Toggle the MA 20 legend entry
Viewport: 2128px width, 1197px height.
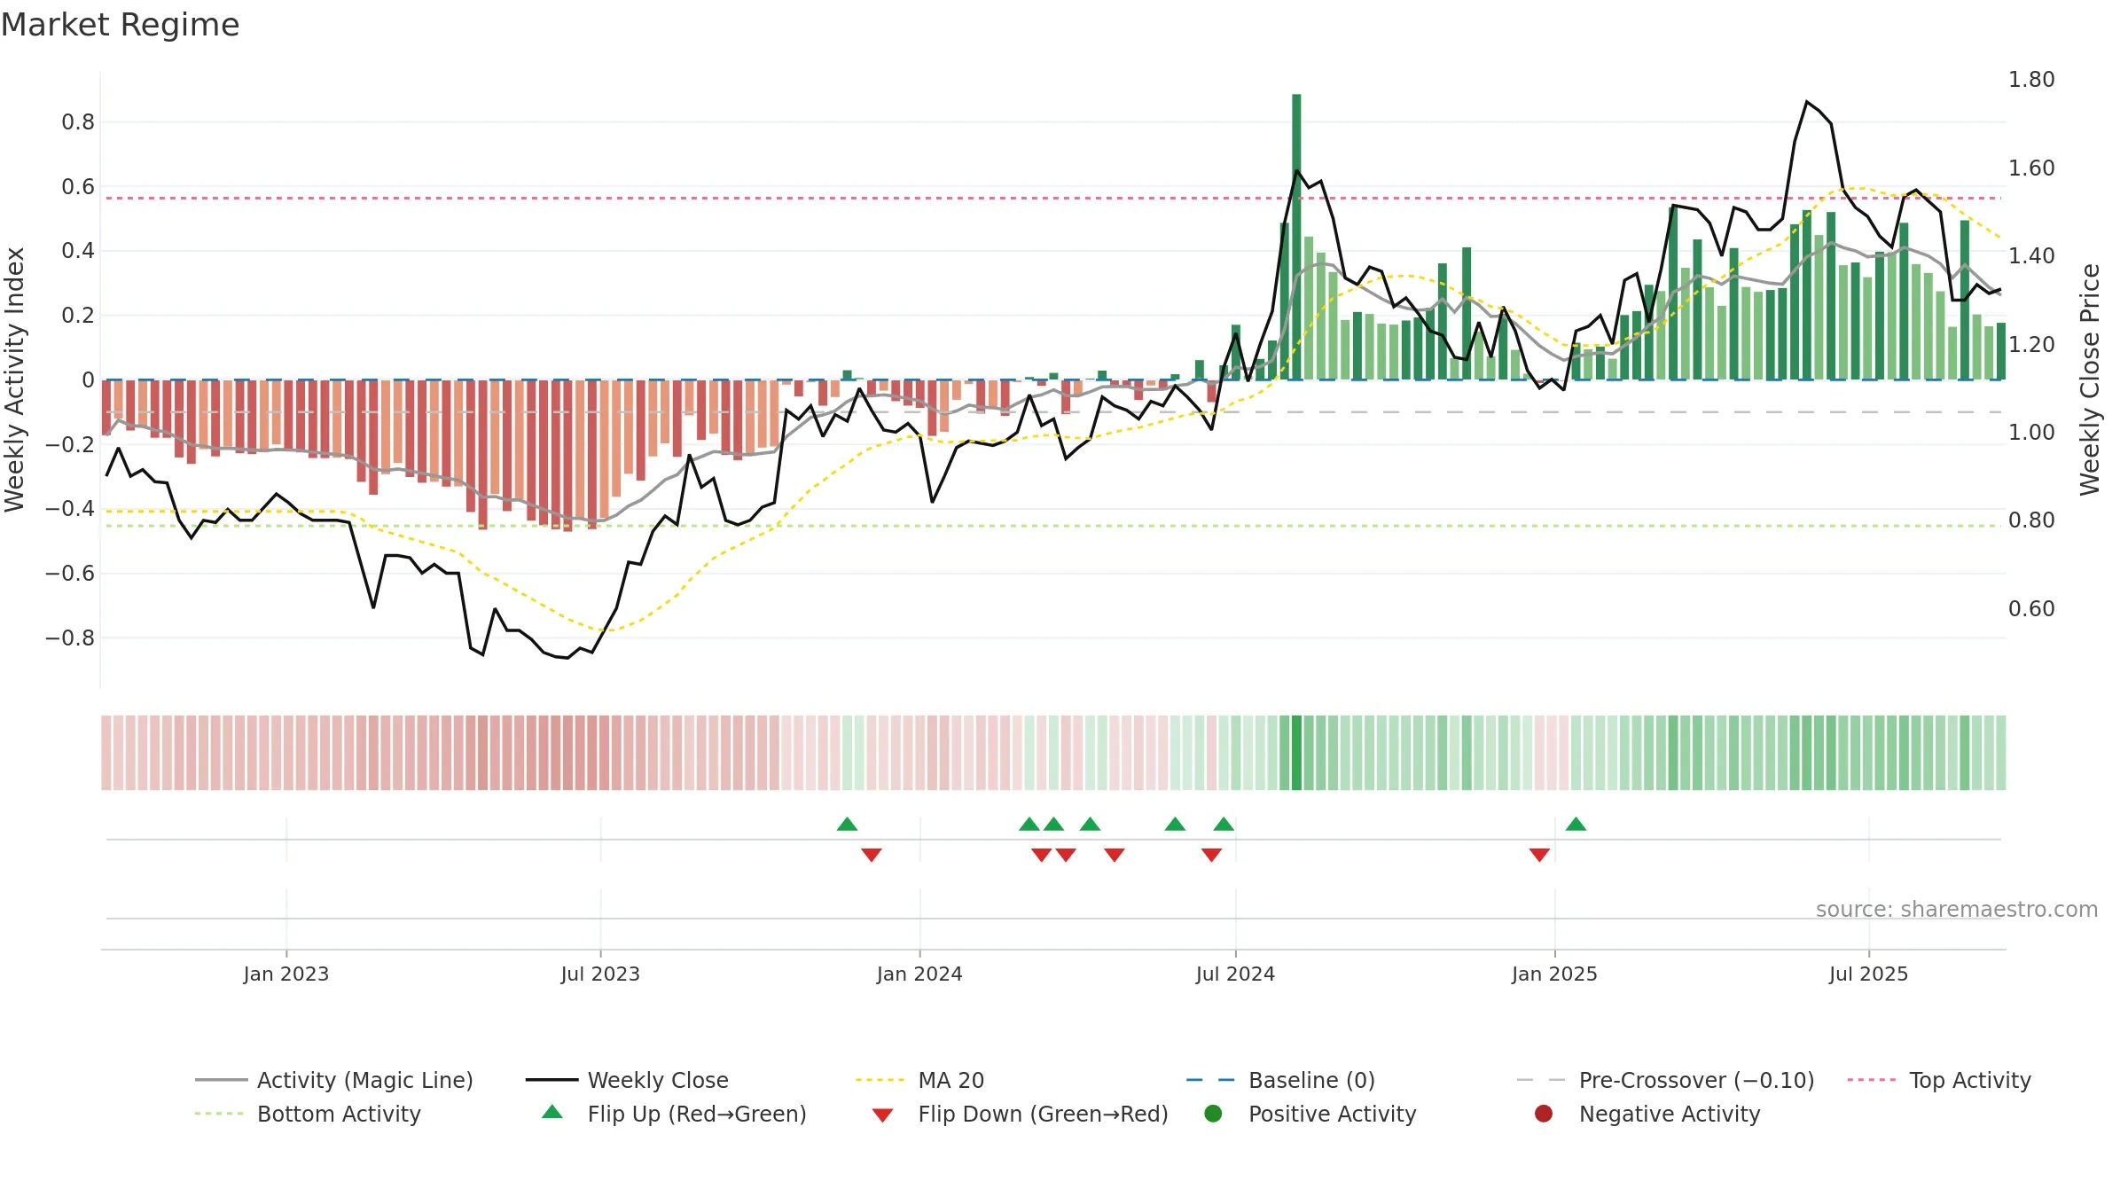(x=919, y=1080)
